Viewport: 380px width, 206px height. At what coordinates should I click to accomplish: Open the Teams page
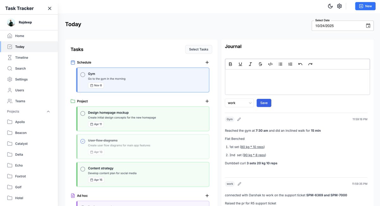click(29, 101)
